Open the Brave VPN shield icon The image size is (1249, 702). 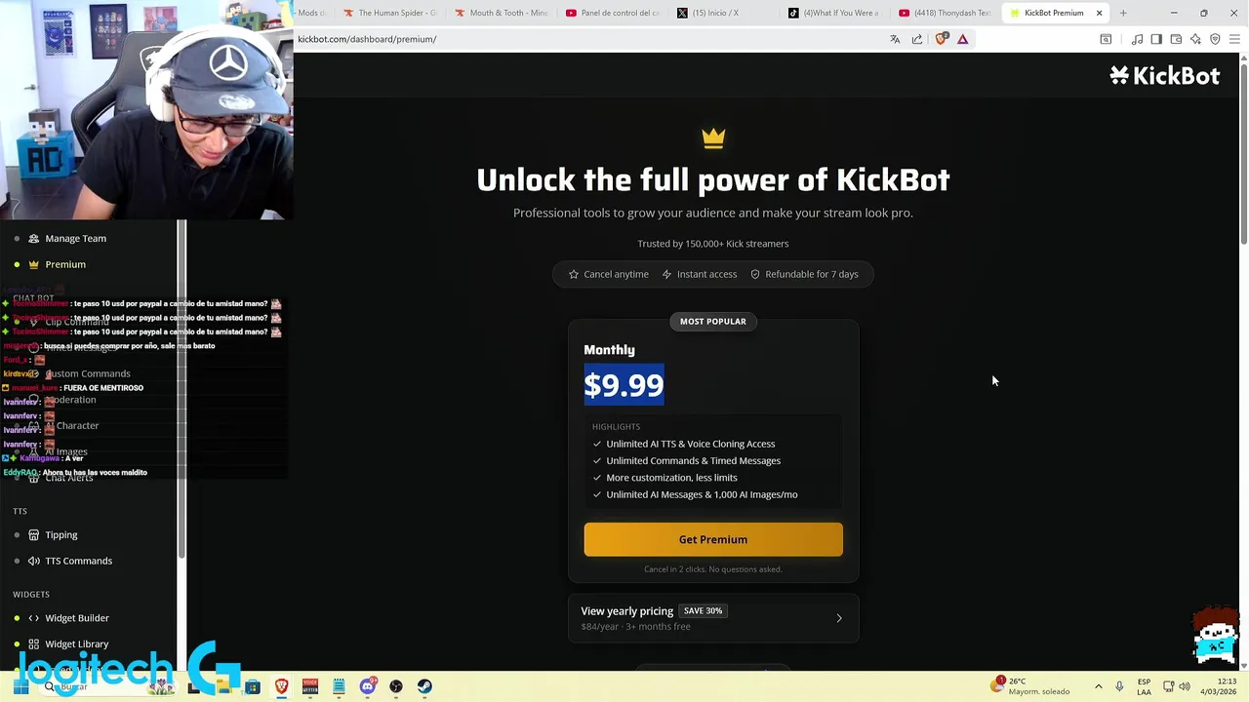point(1215,39)
